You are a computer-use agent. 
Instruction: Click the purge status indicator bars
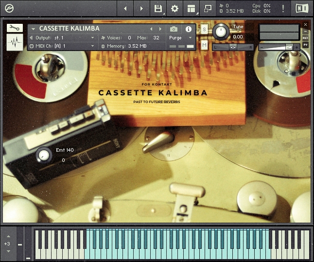click(x=181, y=47)
